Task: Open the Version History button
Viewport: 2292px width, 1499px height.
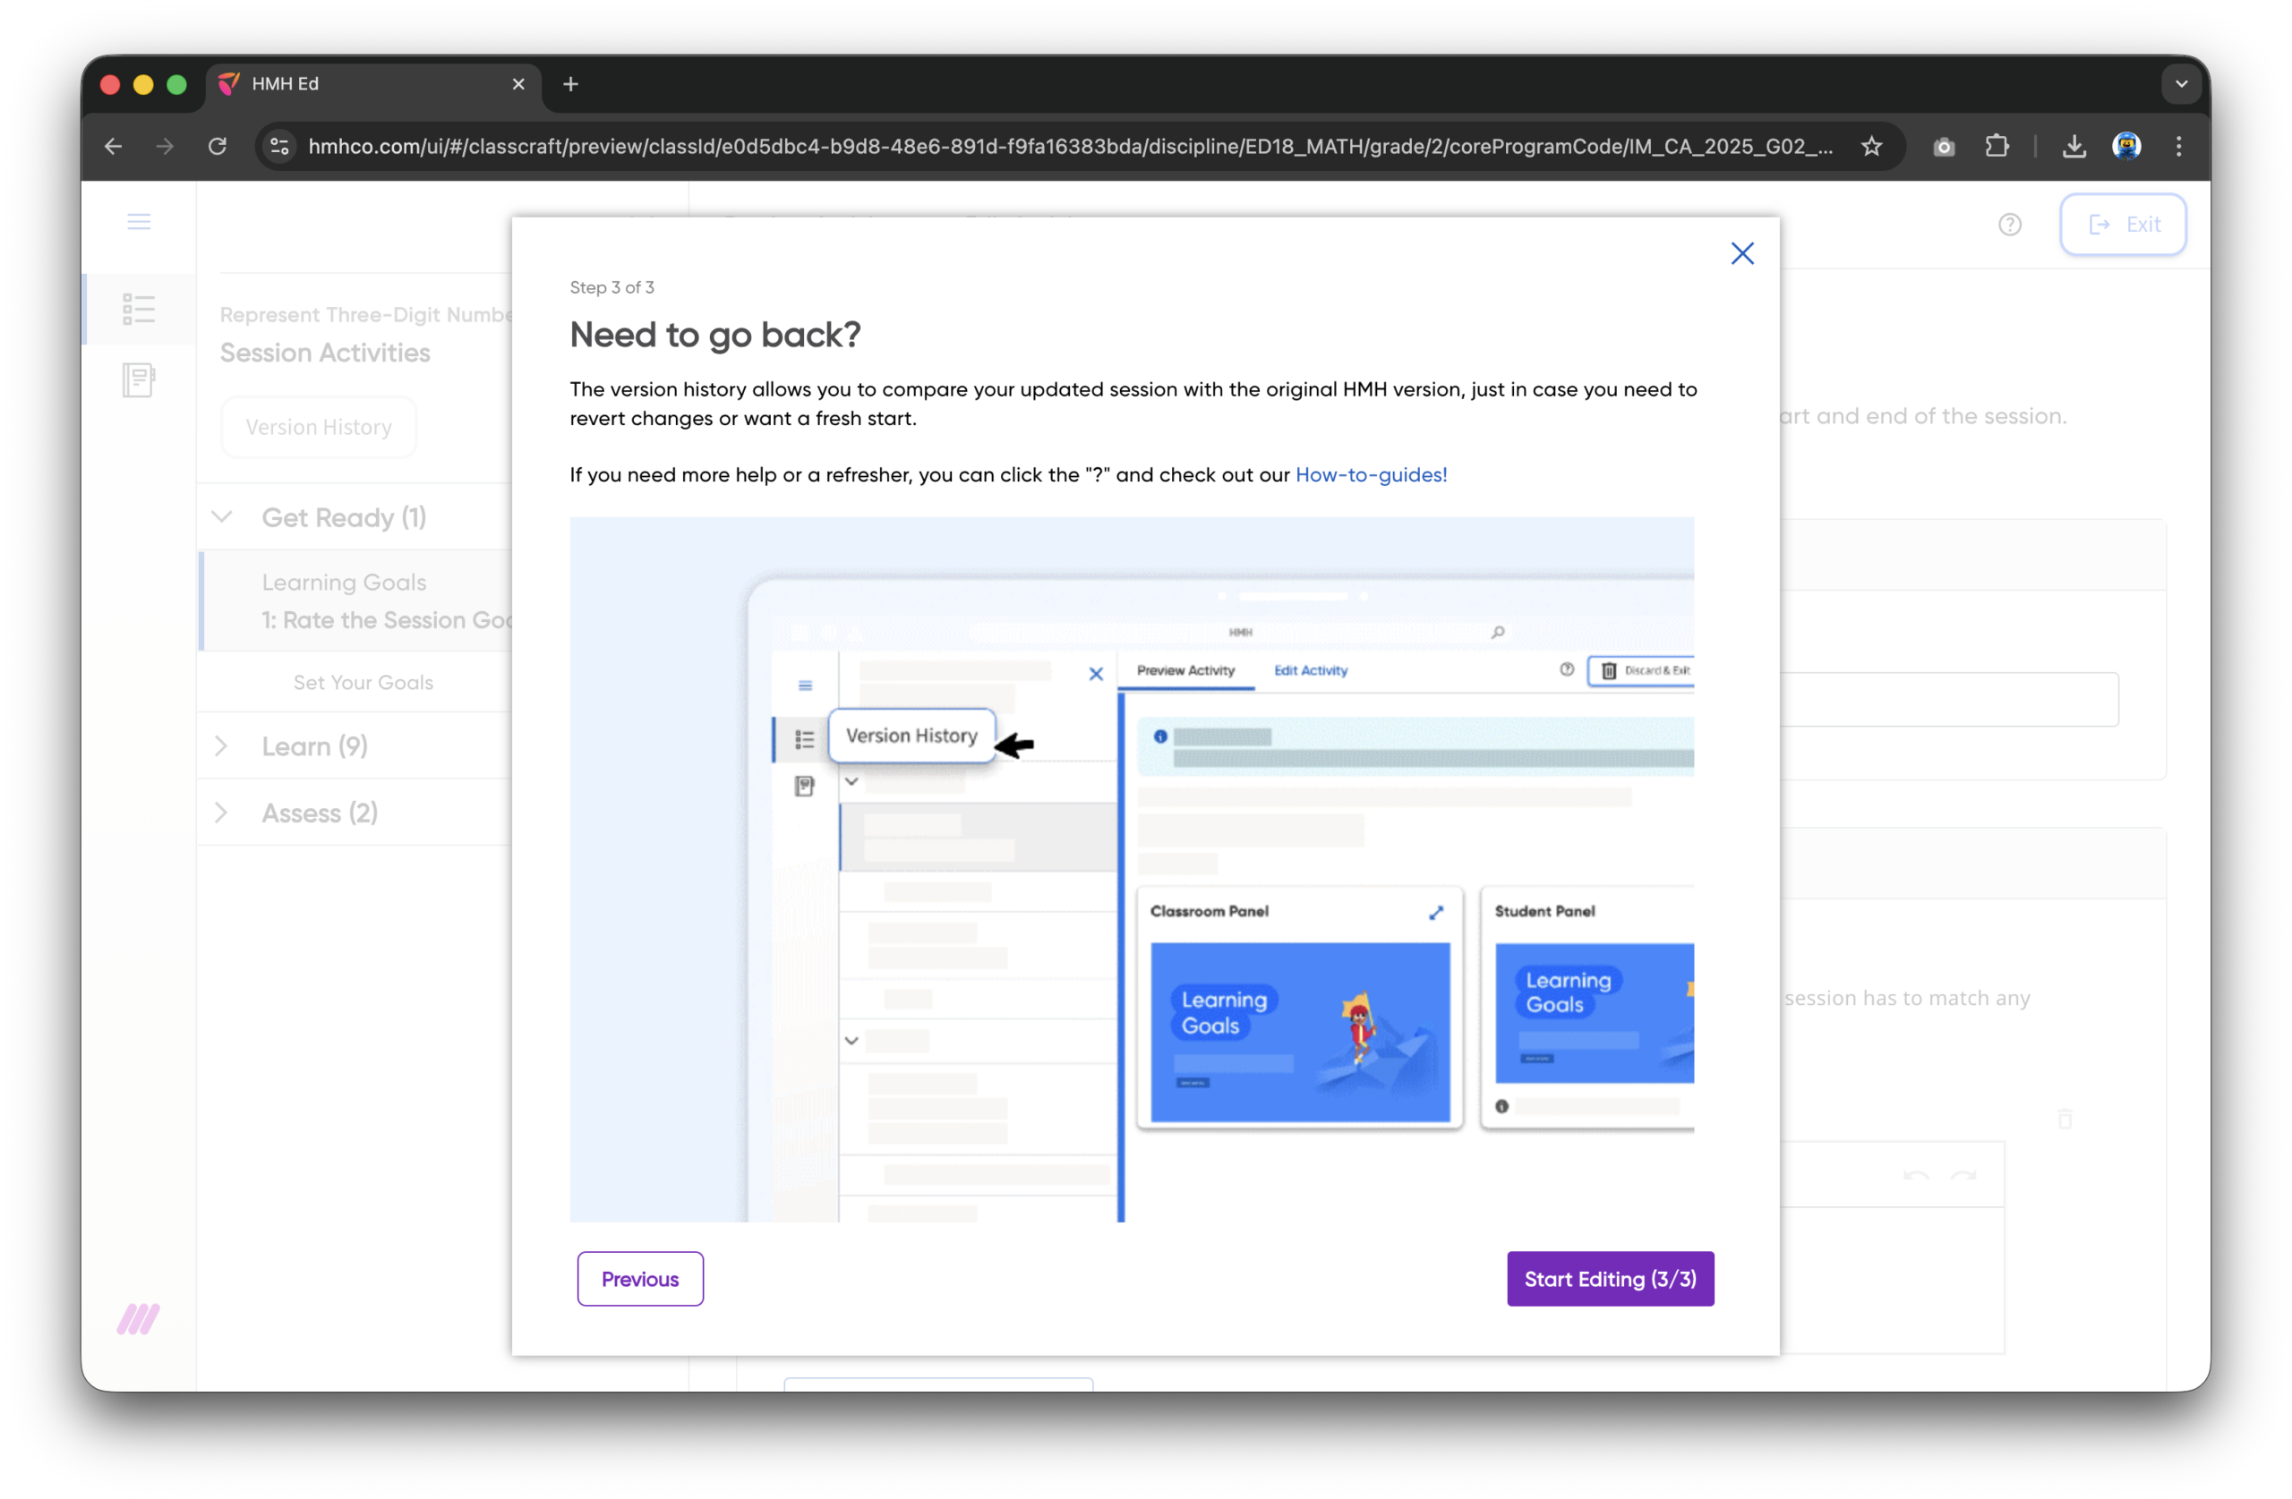Action: (318, 427)
